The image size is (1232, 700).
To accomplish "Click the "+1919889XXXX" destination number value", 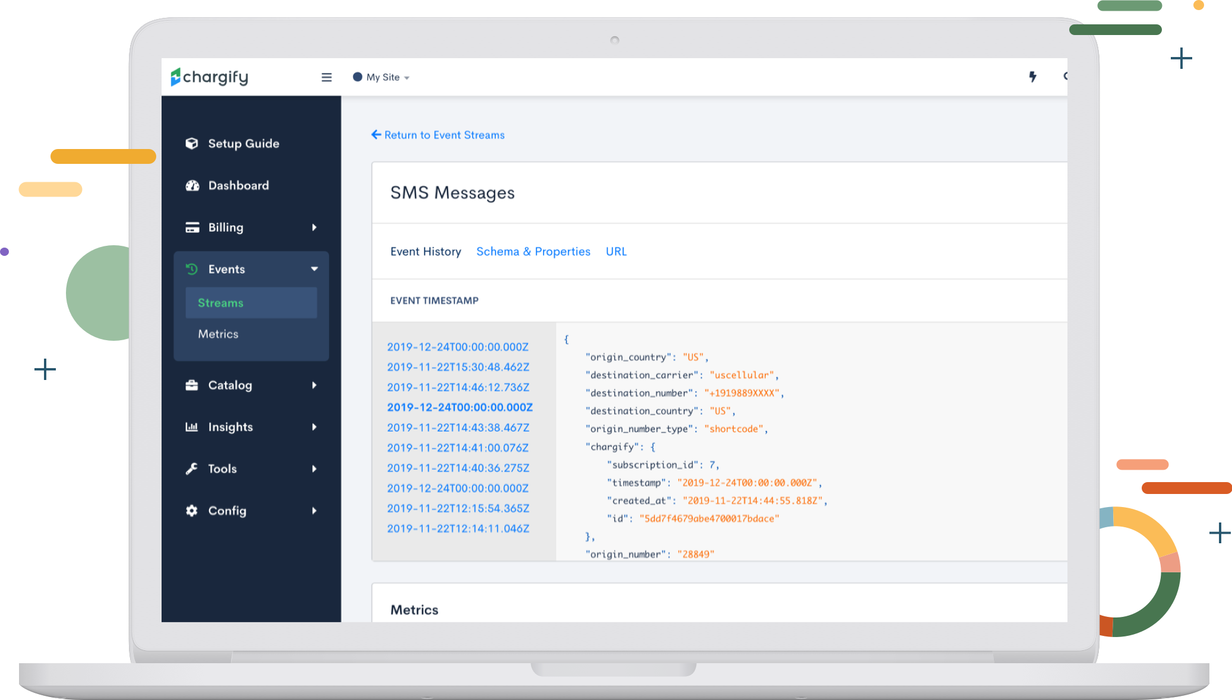I will coord(742,393).
